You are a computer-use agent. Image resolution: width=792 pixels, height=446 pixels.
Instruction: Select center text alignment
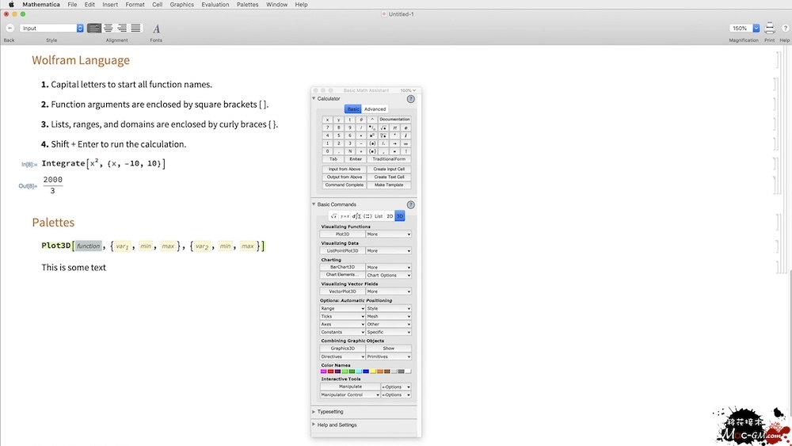[x=109, y=28]
